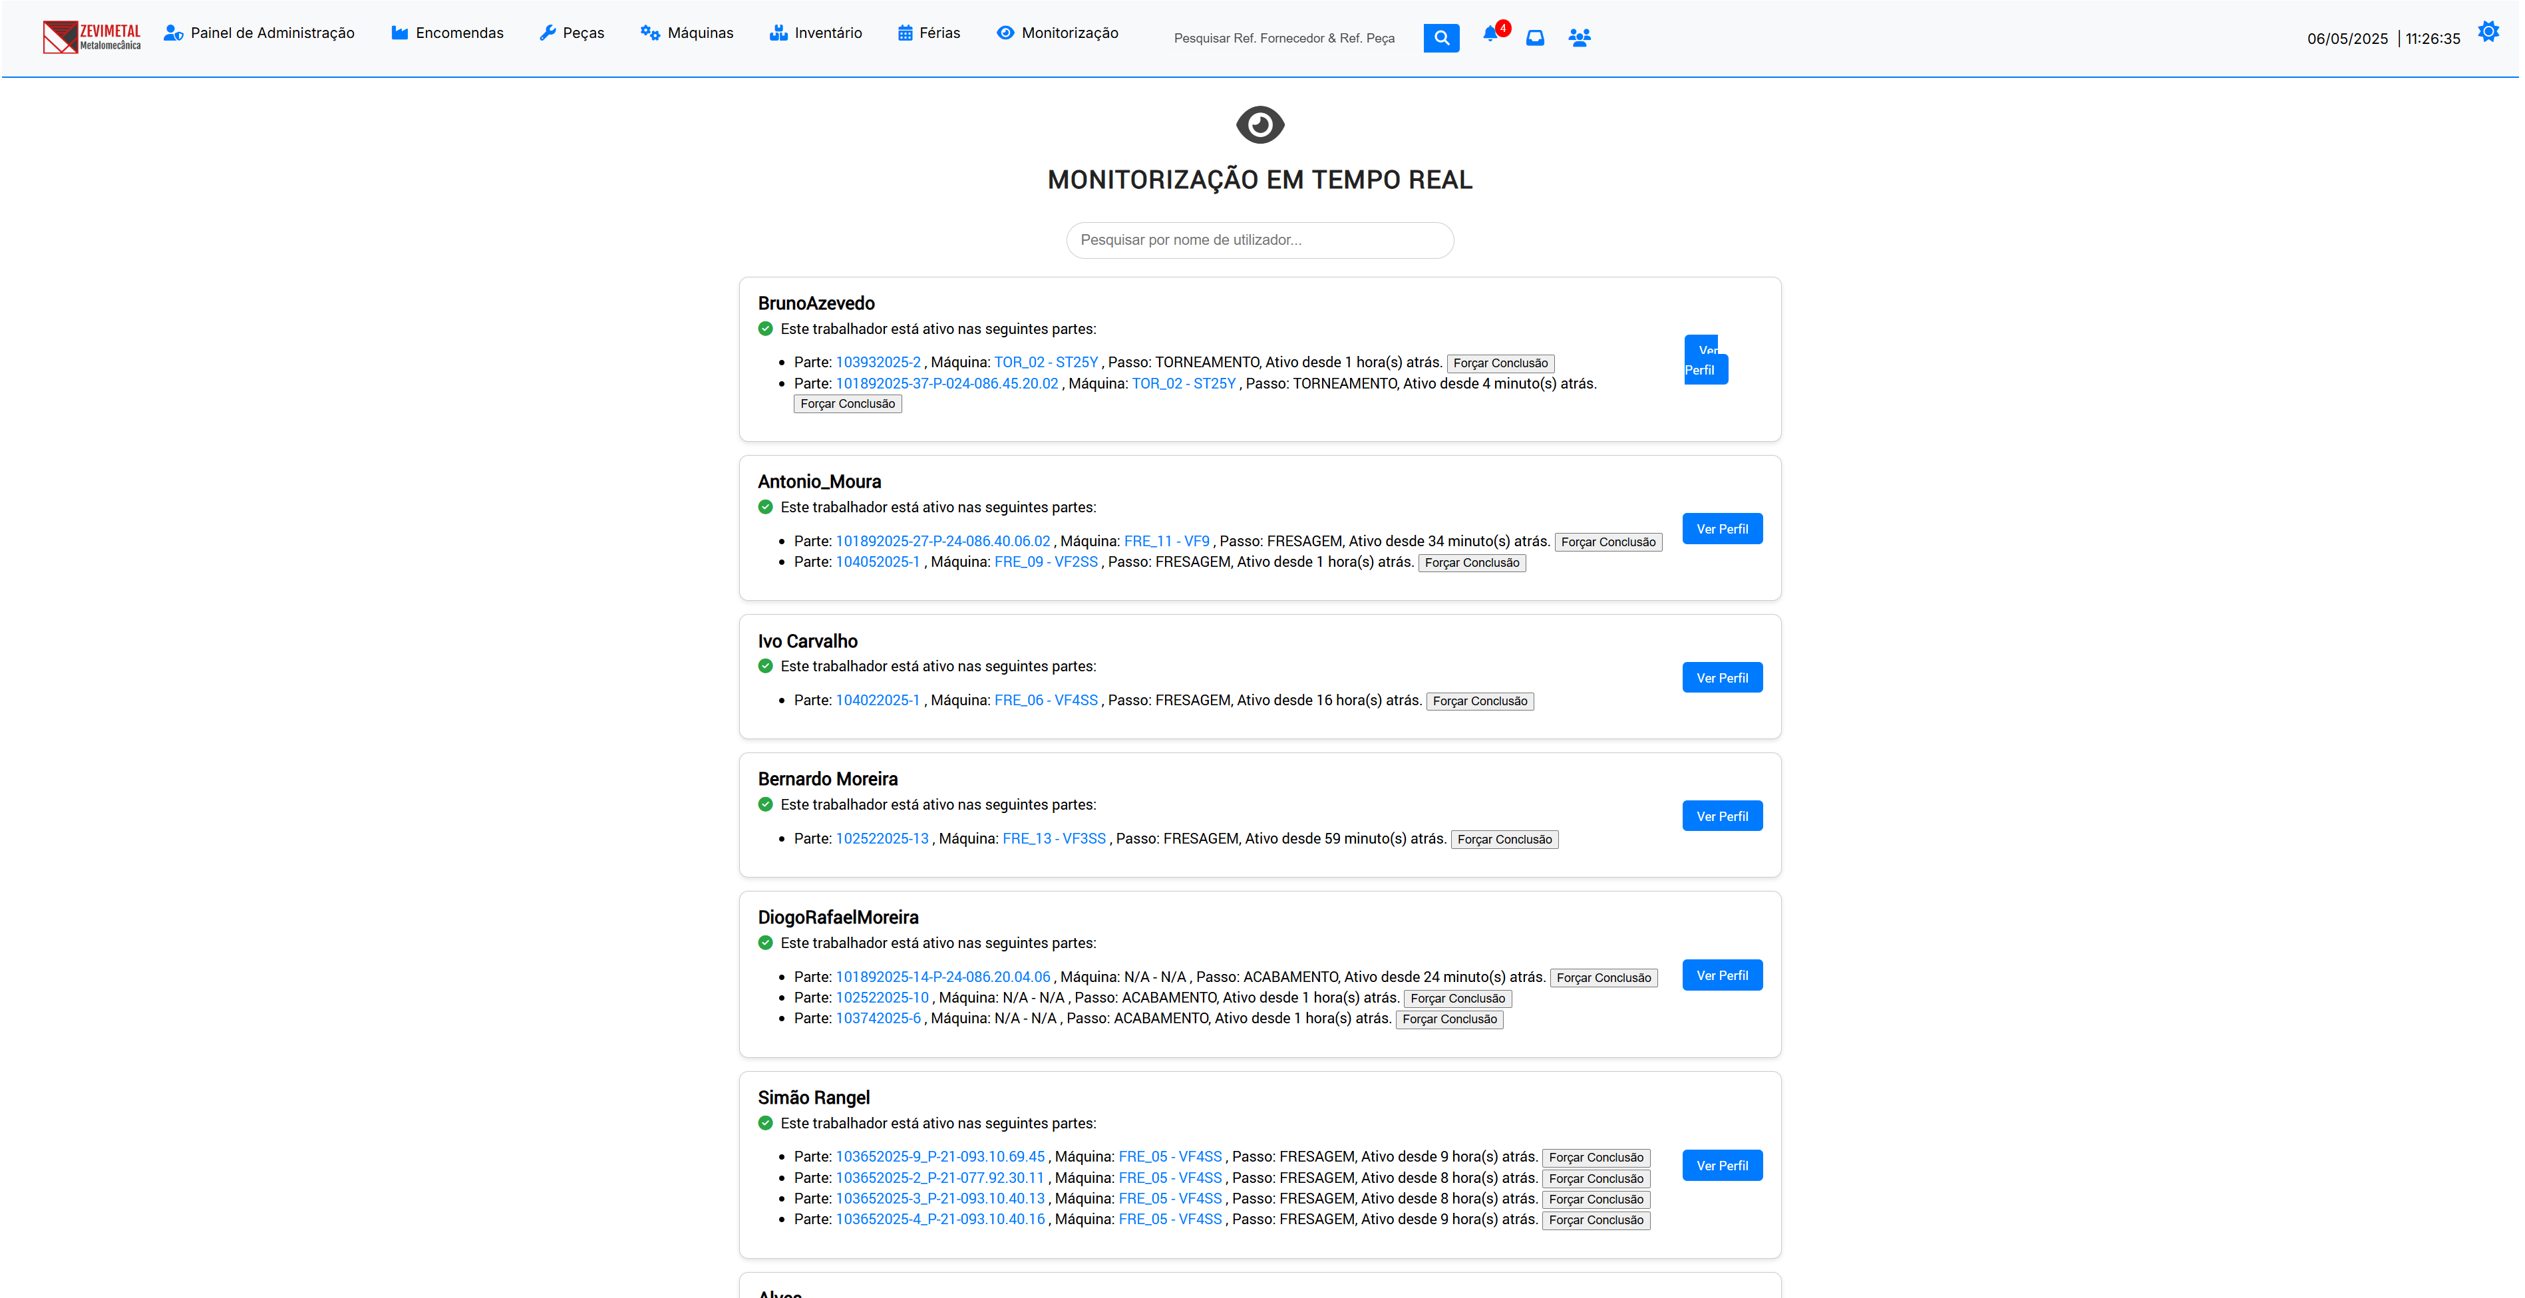Click the date 06/05/2025
2525x1298 pixels.
point(2347,39)
